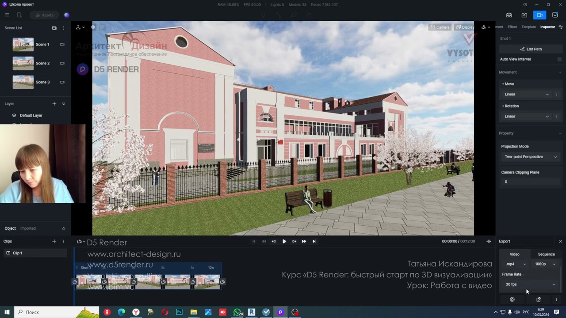
Task: Click the globe icon in viewport
Action: click(93, 27)
